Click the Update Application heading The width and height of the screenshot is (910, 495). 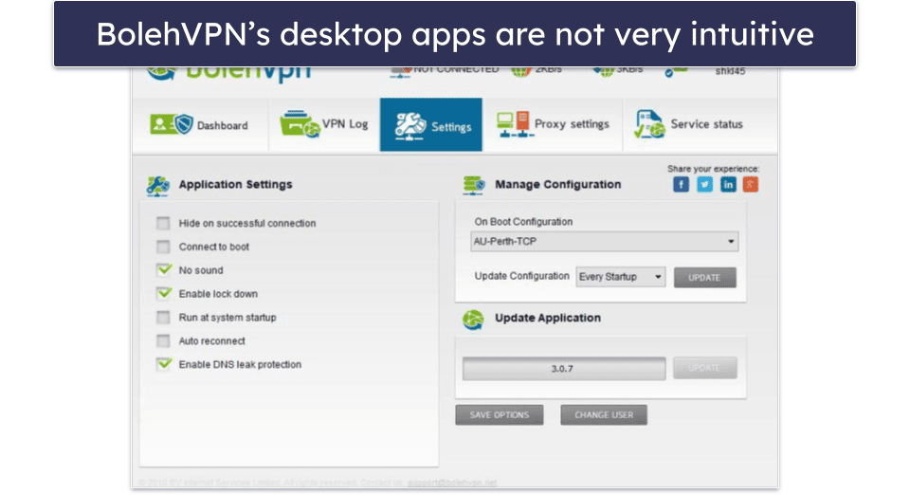click(548, 318)
